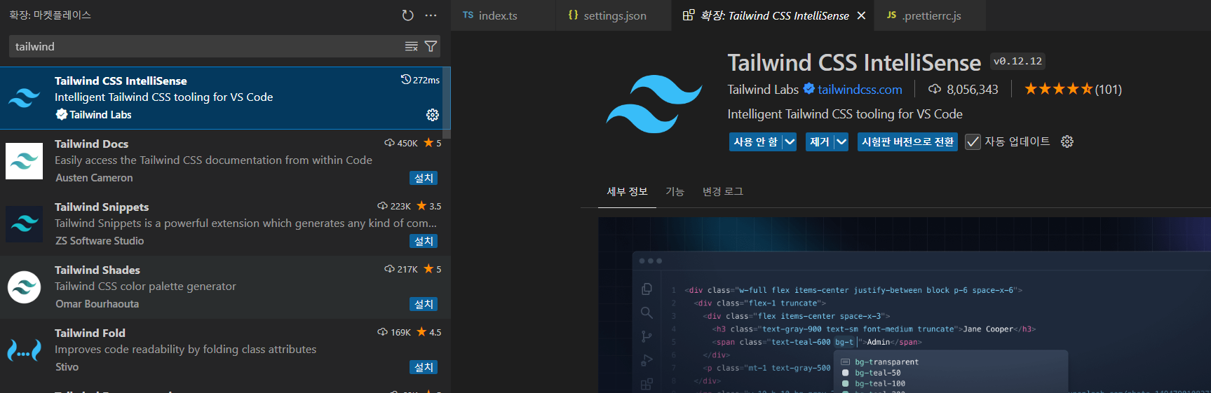Clear extension search results icon
The height and width of the screenshot is (393, 1211).
pos(412,46)
